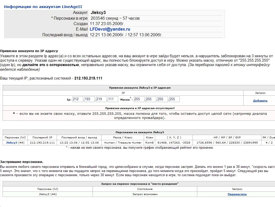Focus the second Маска octet field
Image resolution: width=275 pixels, height=207 pixels.
click(x=151, y=99)
